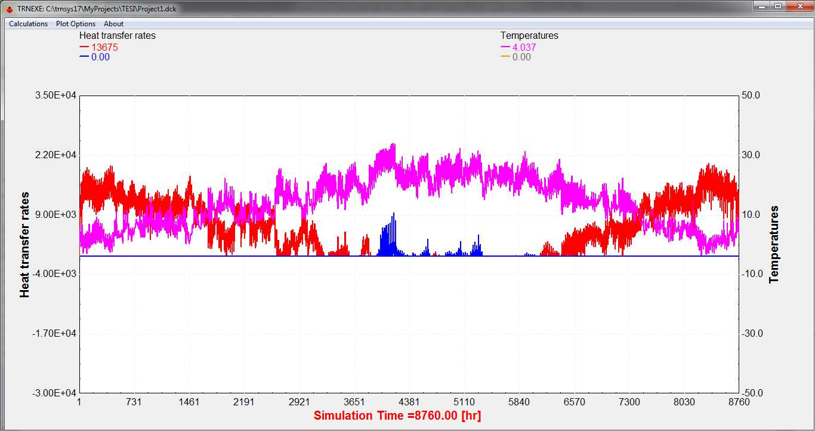Click time axis label 5110
This screenshot has height=431, width=815.
(x=464, y=402)
